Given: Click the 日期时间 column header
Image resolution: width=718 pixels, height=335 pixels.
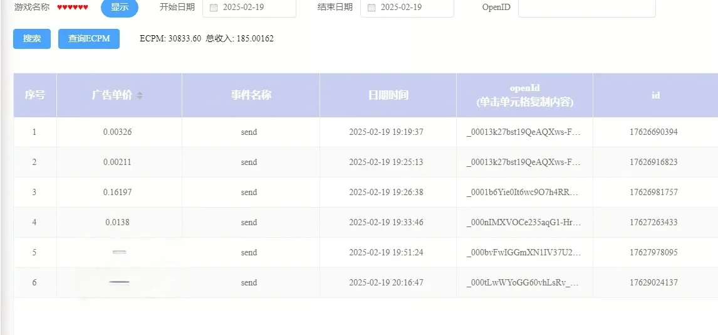Looking at the screenshot, I should click(388, 95).
